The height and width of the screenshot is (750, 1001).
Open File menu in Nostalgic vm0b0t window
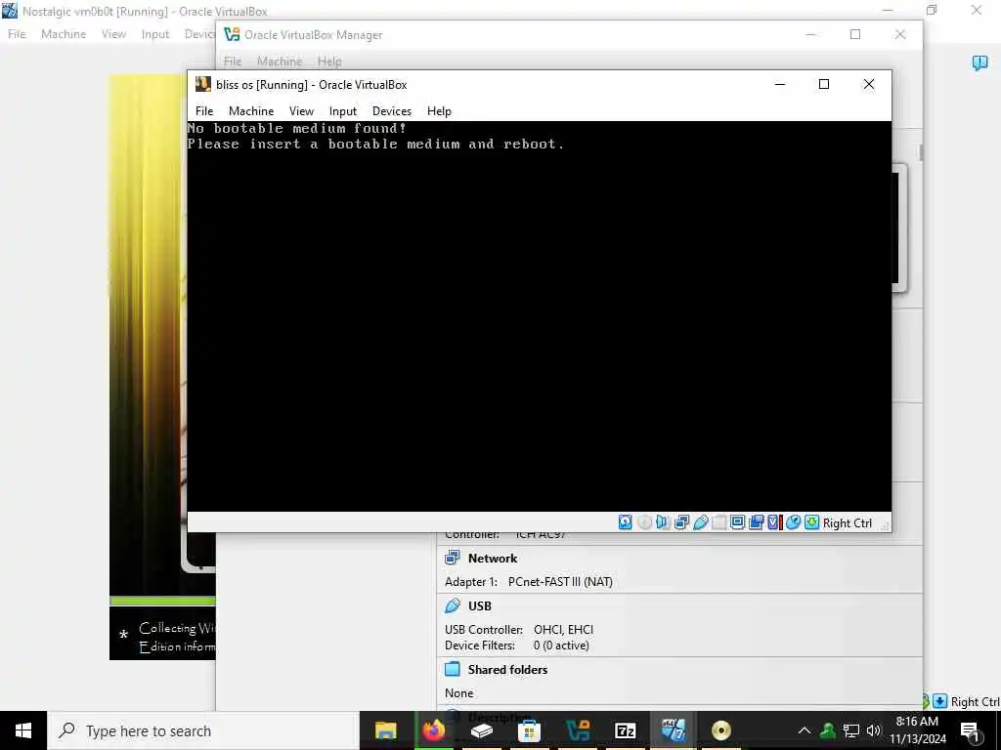[17, 34]
